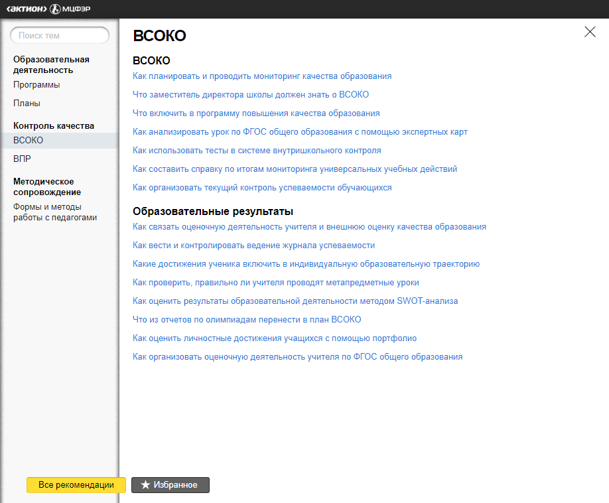Open link about отчетов по олимпиадам

click(247, 320)
